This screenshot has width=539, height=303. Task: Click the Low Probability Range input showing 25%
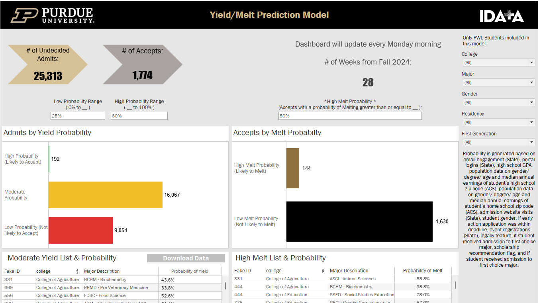tap(77, 115)
